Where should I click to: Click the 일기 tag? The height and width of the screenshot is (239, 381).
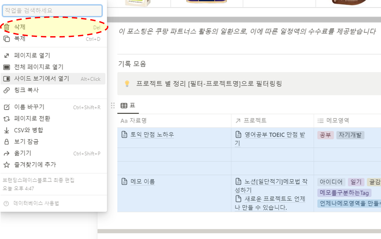click(356, 182)
